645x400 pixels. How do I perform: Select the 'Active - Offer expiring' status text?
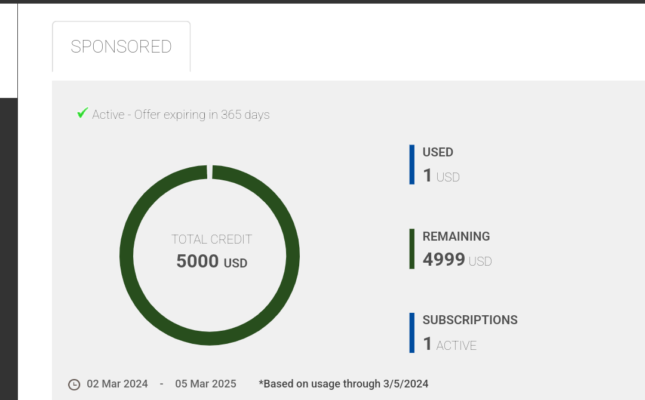181,115
